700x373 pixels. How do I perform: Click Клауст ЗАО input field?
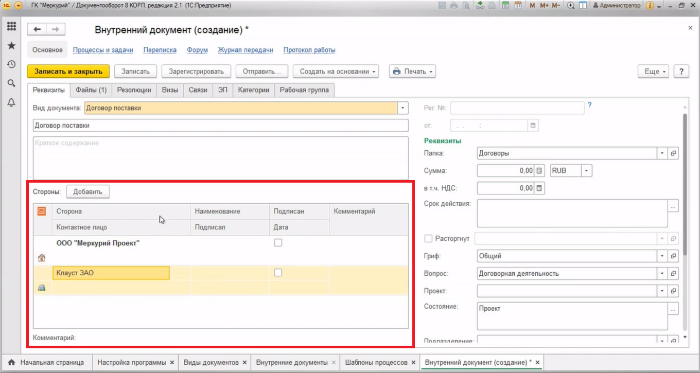click(x=111, y=273)
